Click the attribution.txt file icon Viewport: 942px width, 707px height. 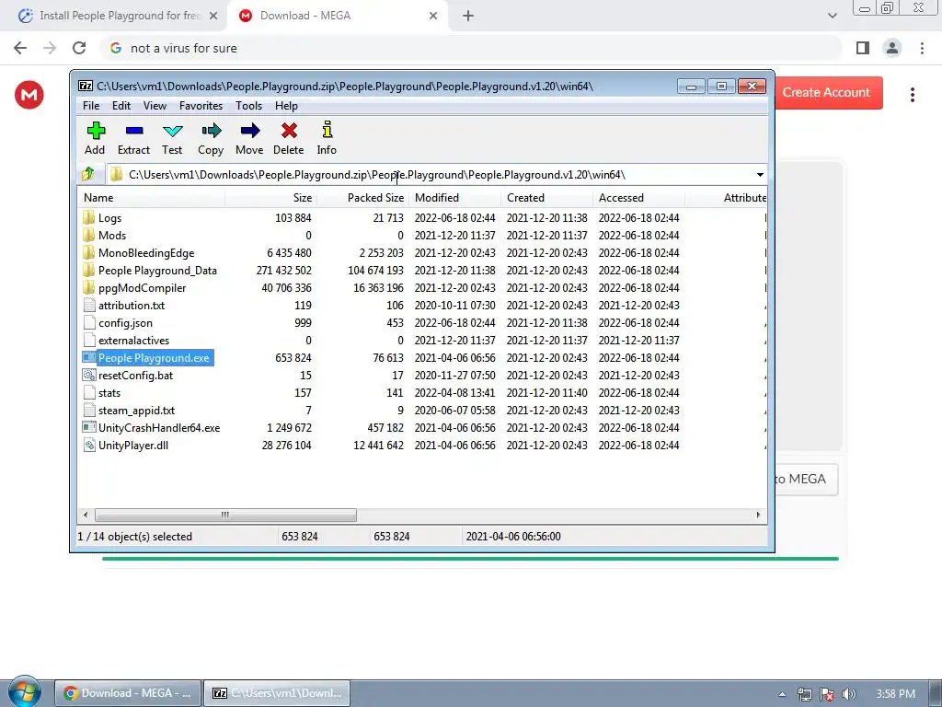pyautogui.click(x=89, y=305)
